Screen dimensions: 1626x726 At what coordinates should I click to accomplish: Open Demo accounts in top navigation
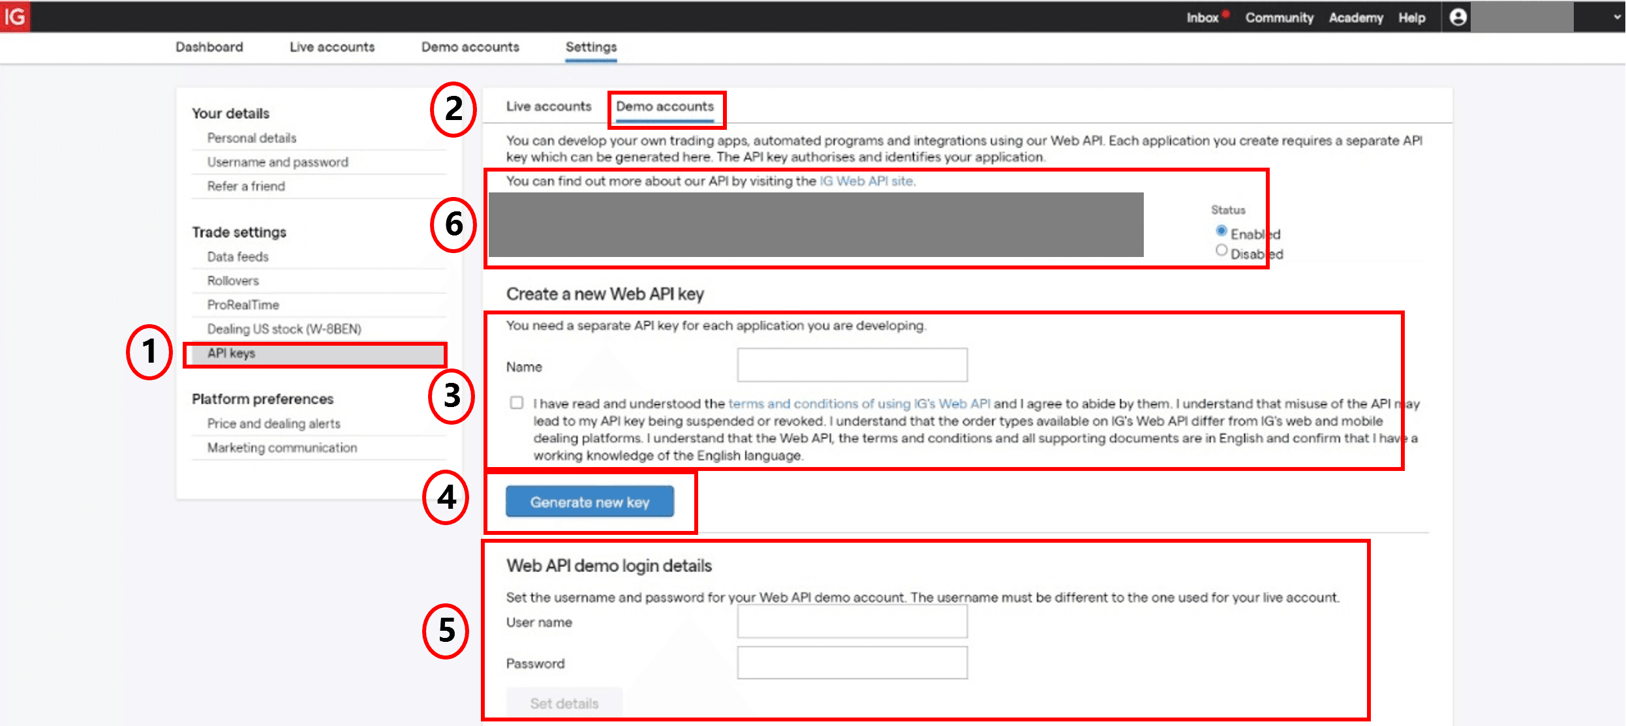click(470, 47)
